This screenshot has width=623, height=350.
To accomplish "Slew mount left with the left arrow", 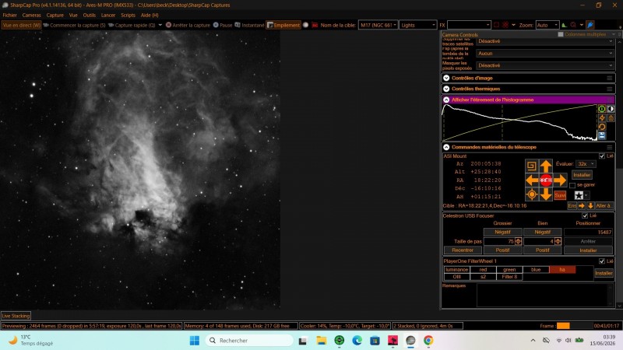I will pyautogui.click(x=532, y=180).
